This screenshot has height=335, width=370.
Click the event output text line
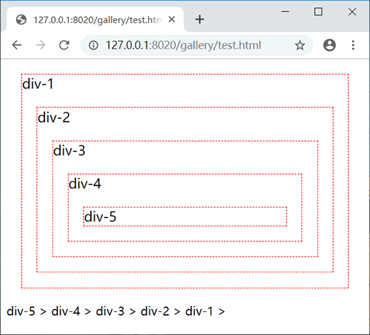[116, 311]
